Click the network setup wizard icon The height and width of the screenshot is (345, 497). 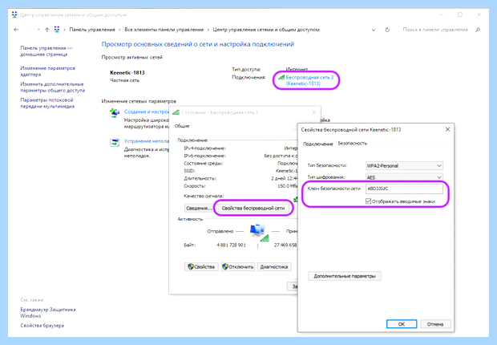pos(115,112)
